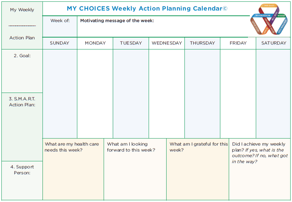Select the SATURDAY column header
The width and height of the screenshot is (292, 202).
(x=273, y=43)
